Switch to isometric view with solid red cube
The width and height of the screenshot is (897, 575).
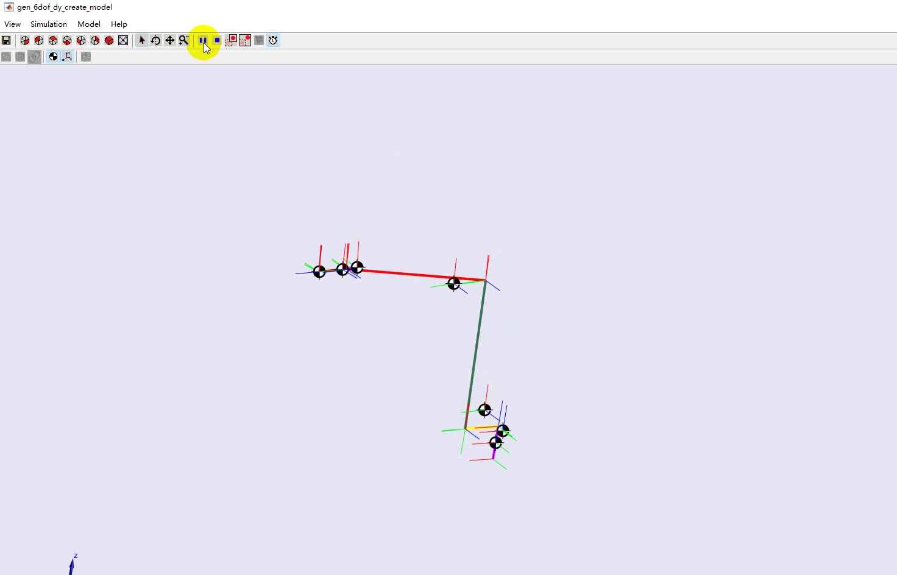tap(109, 40)
